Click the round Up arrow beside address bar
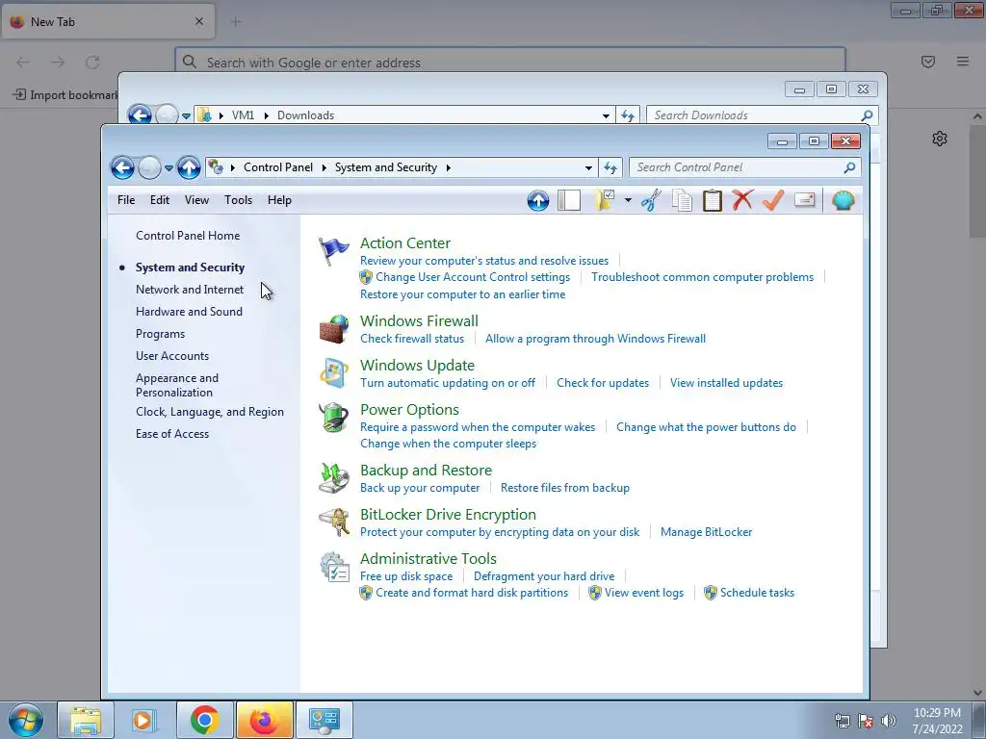Viewport: 986px width, 739px height. [x=188, y=167]
